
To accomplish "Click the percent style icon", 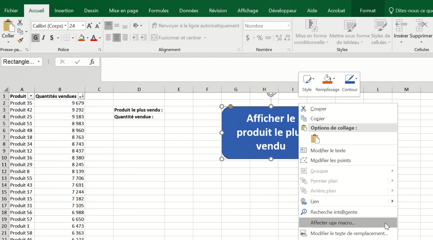I will (x=260, y=38).
